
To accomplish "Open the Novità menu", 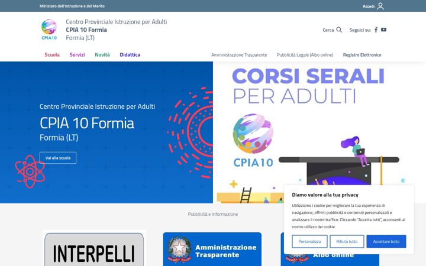I will (x=102, y=55).
